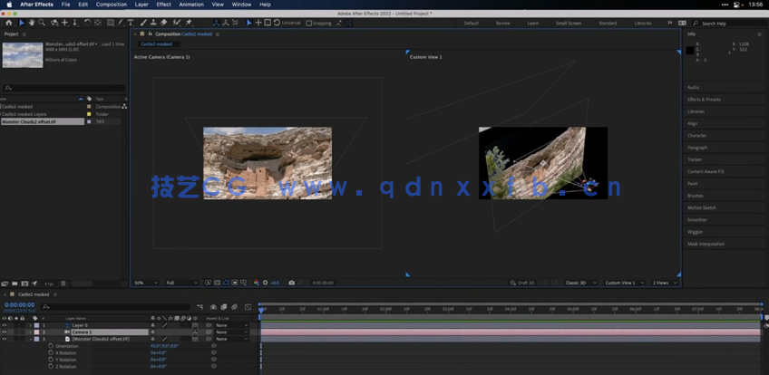This screenshot has height=375, width=769.
Task: Take snapshot with camera icon
Action: pos(291,283)
